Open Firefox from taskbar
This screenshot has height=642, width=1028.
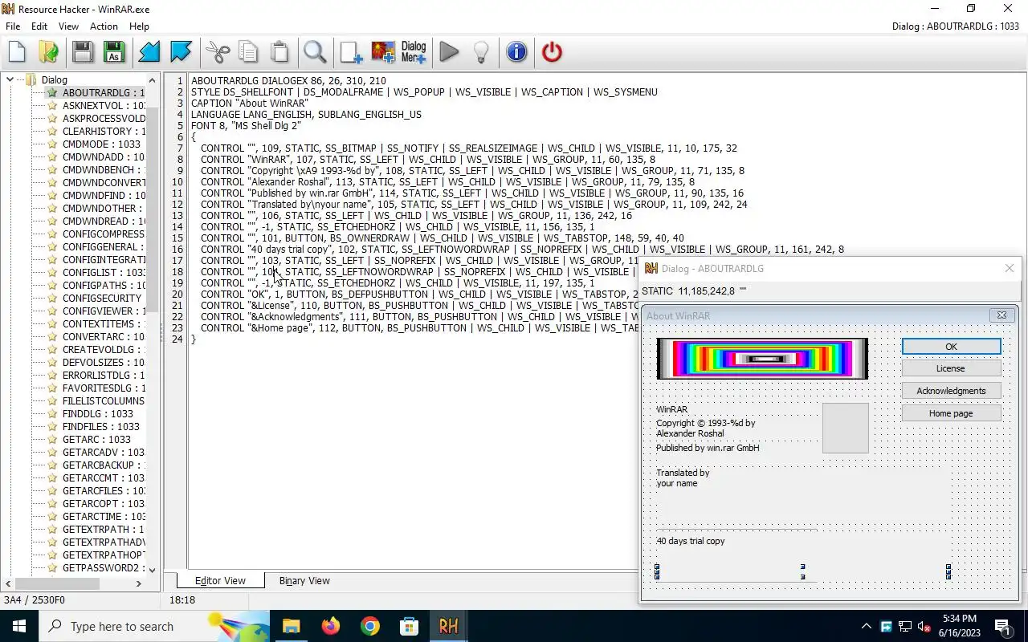[x=330, y=626]
